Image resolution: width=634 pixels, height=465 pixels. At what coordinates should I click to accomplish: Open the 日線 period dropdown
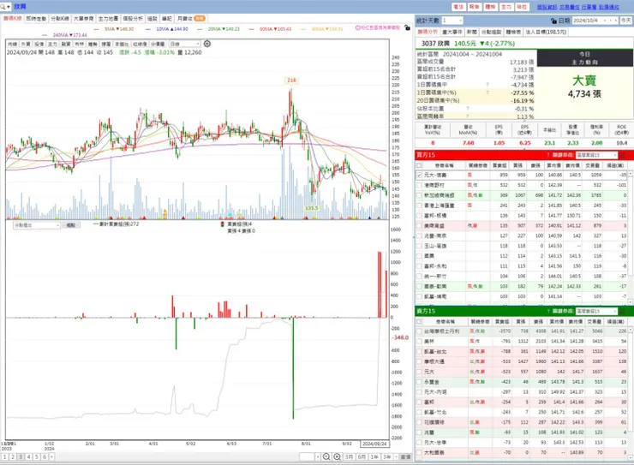click(185, 44)
